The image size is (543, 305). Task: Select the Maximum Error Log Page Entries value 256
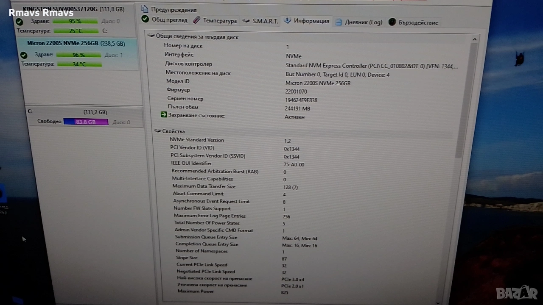click(286, 217)
